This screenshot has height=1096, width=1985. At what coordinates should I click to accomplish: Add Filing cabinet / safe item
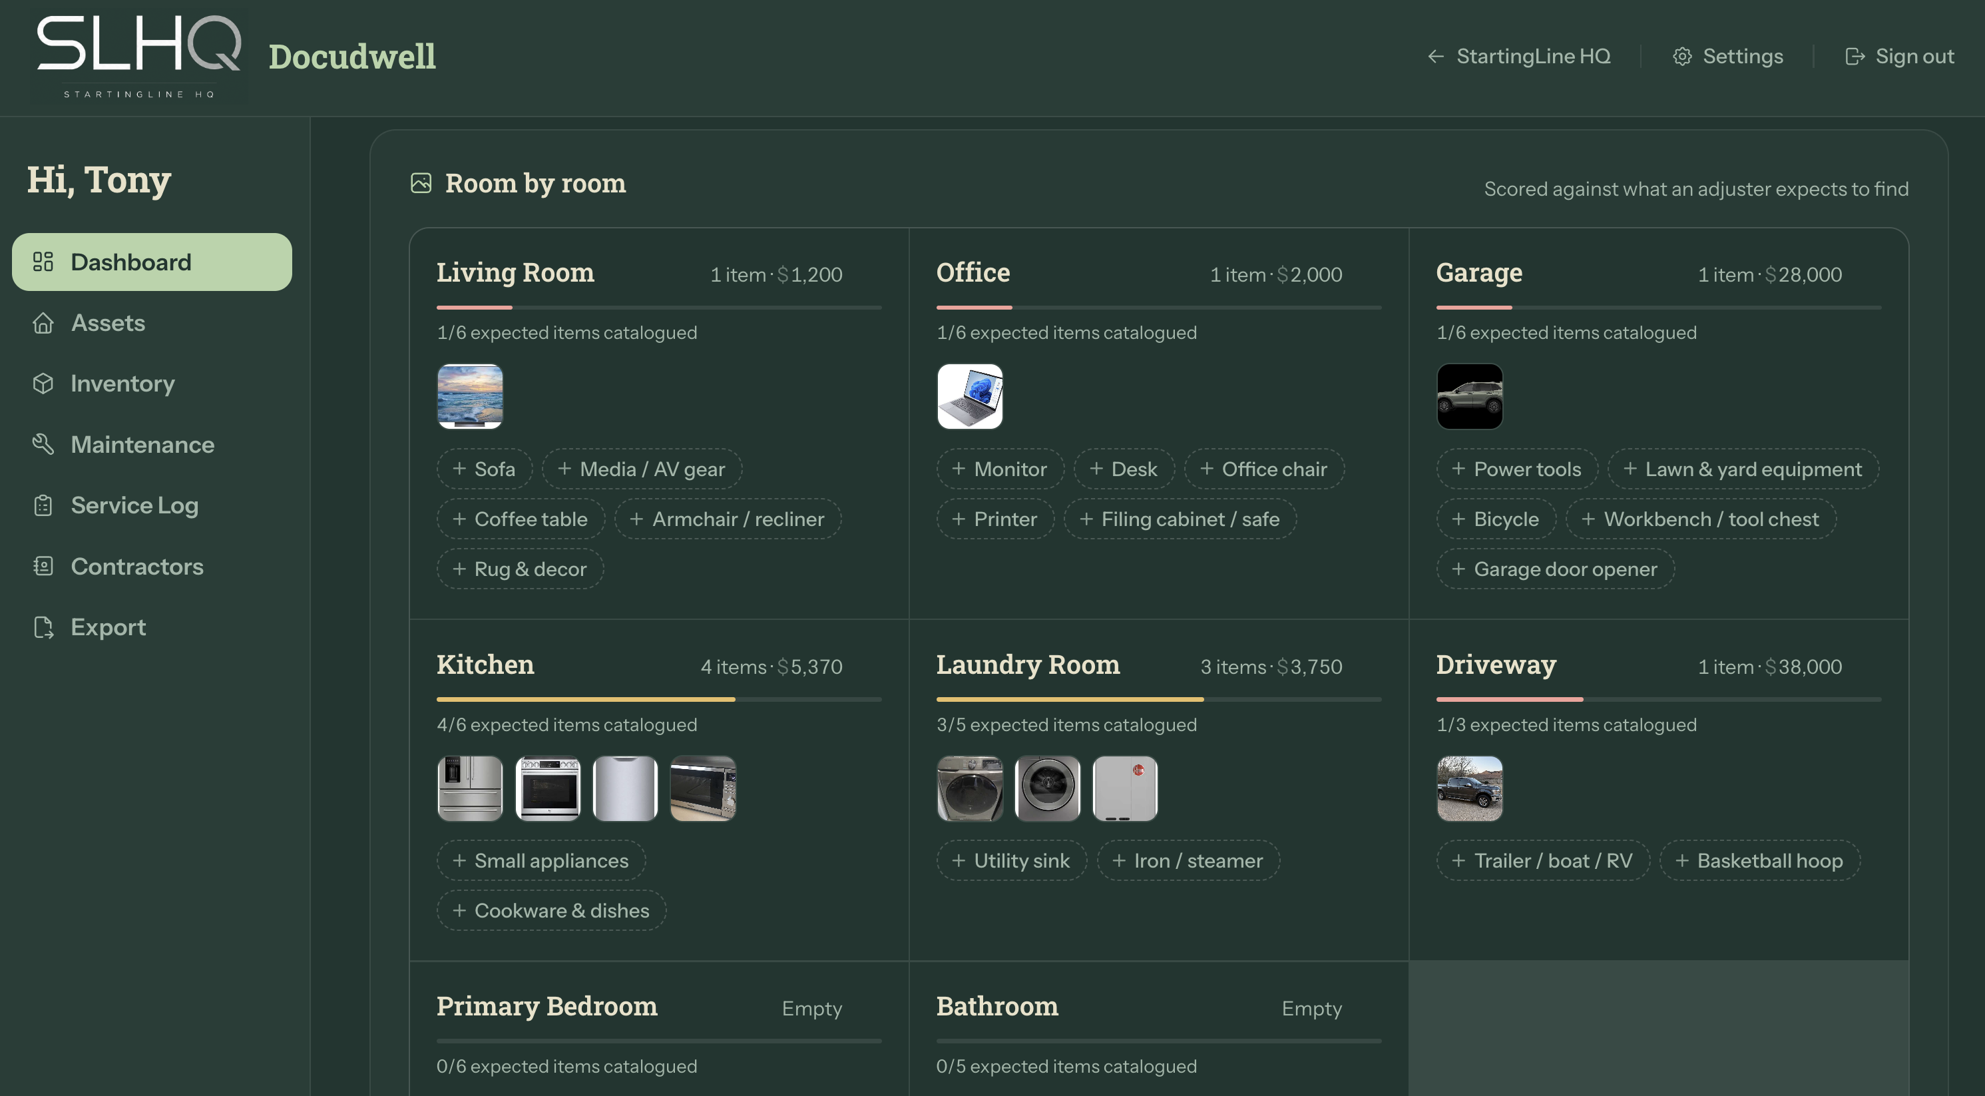click(x=1180, y=519)
